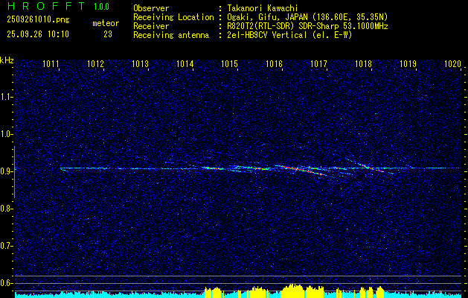Click time axis marker 1019
Viewport: 468px width, 298px height.
408,63
